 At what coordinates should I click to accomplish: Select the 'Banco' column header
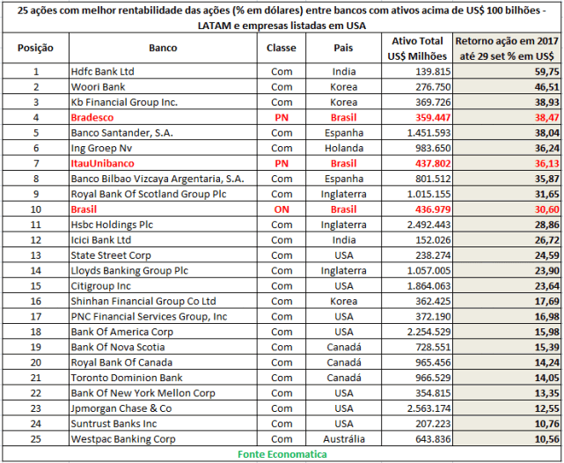(163, 48)
